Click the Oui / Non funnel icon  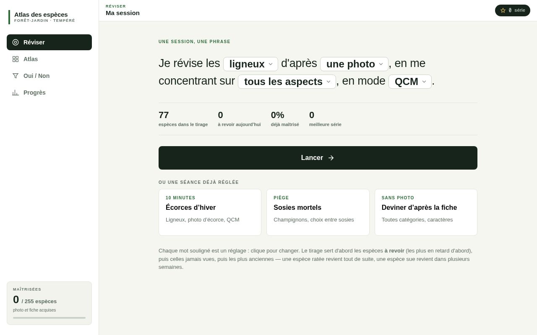pyautogui.click(x=16, y=76)
